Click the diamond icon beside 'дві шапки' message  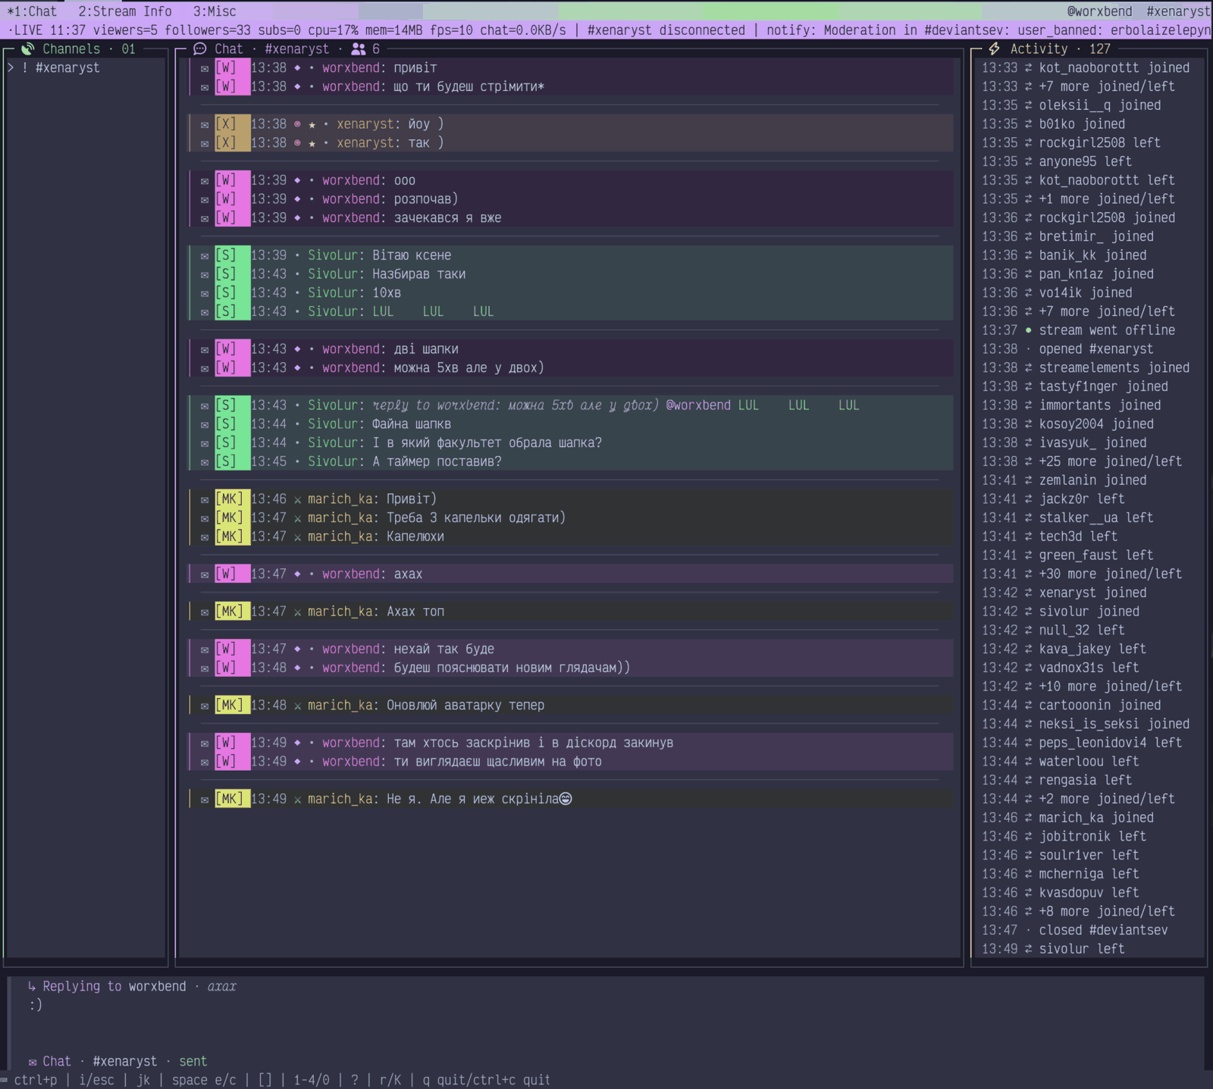pyautogui.click(x=297, y=349)
